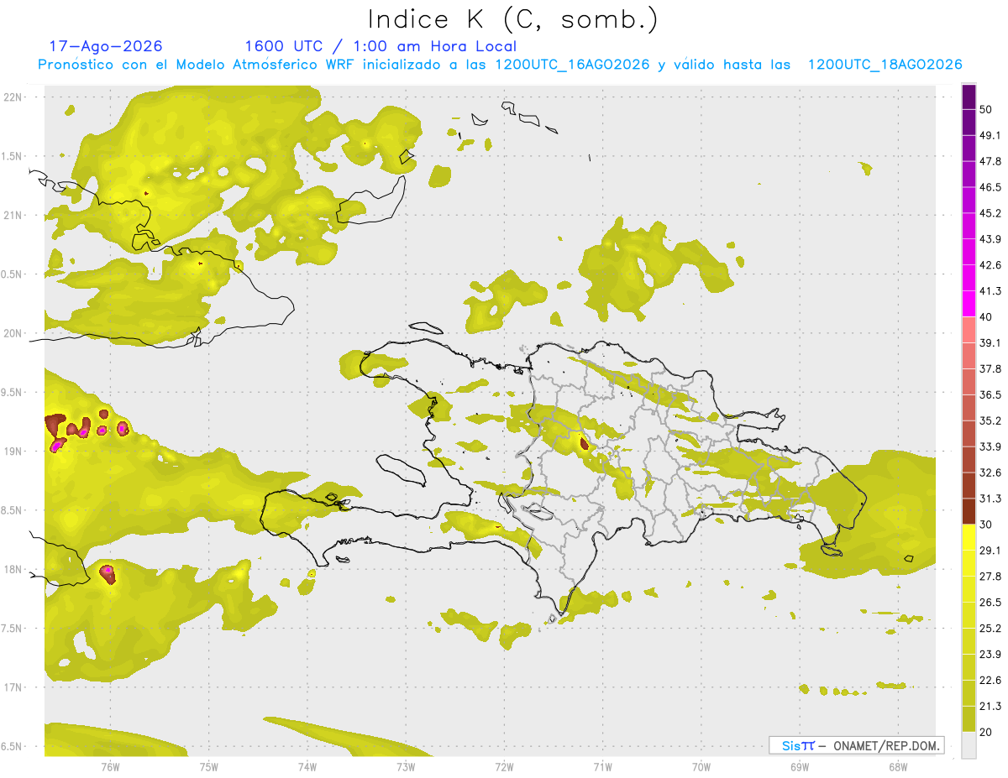Click the '9.5N' latitude label
1008x778 pixels.
pos(11,392)
